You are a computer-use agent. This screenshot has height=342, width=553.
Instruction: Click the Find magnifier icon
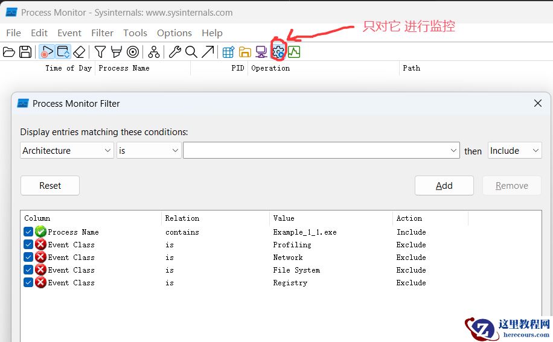point(191,52)
